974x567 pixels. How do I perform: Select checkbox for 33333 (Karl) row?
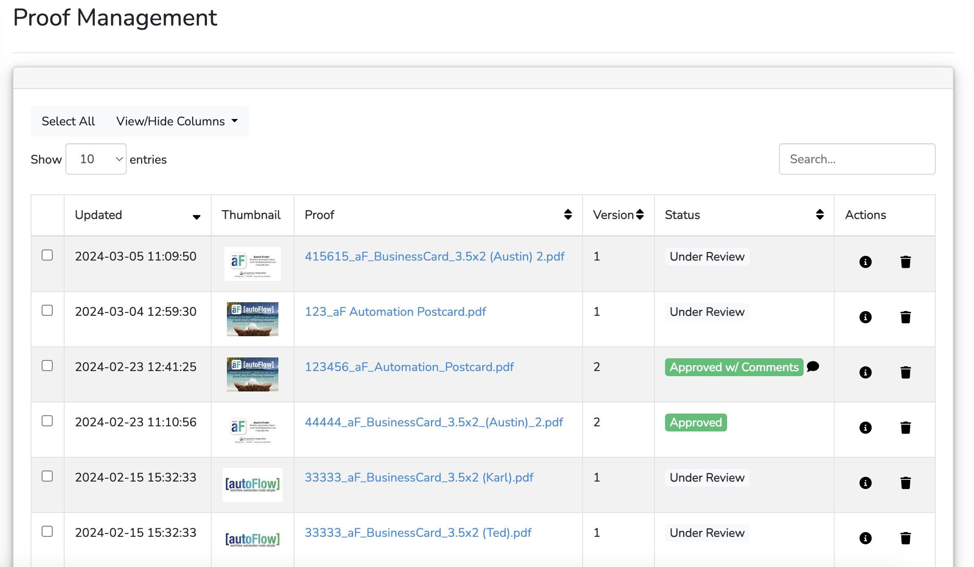click(x=47, y=476)
